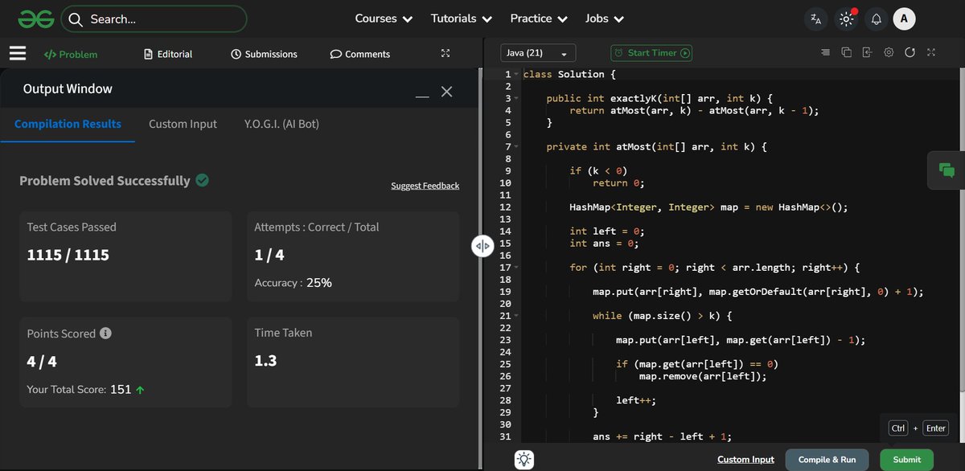The height and width of the screenshot is (471, 965).
Task: Click the Points Scored info icon
Action: [x=105, y=333]
